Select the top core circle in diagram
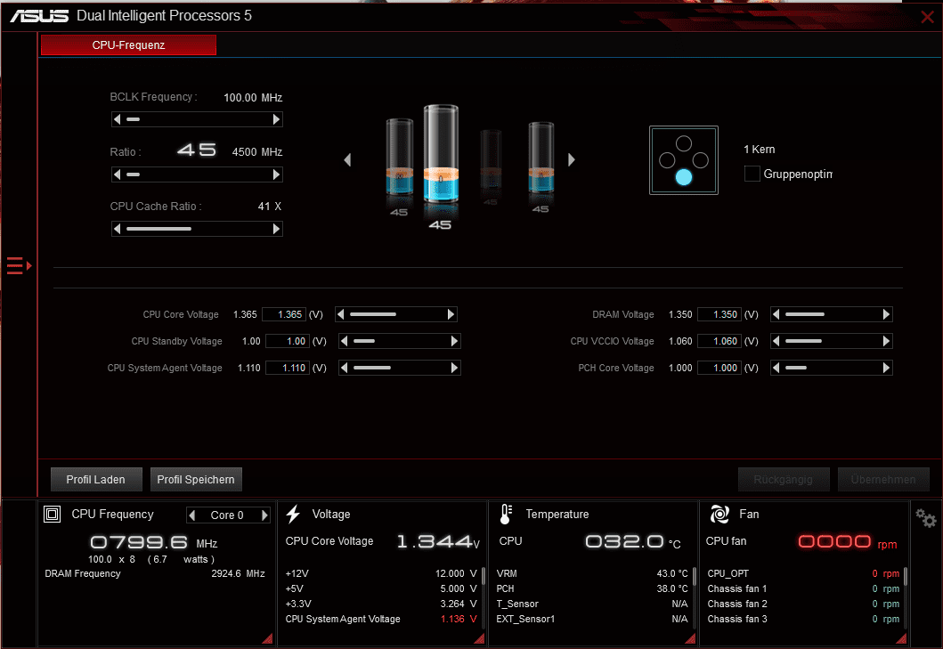This screenshot has height=649, width=943. 684,143
